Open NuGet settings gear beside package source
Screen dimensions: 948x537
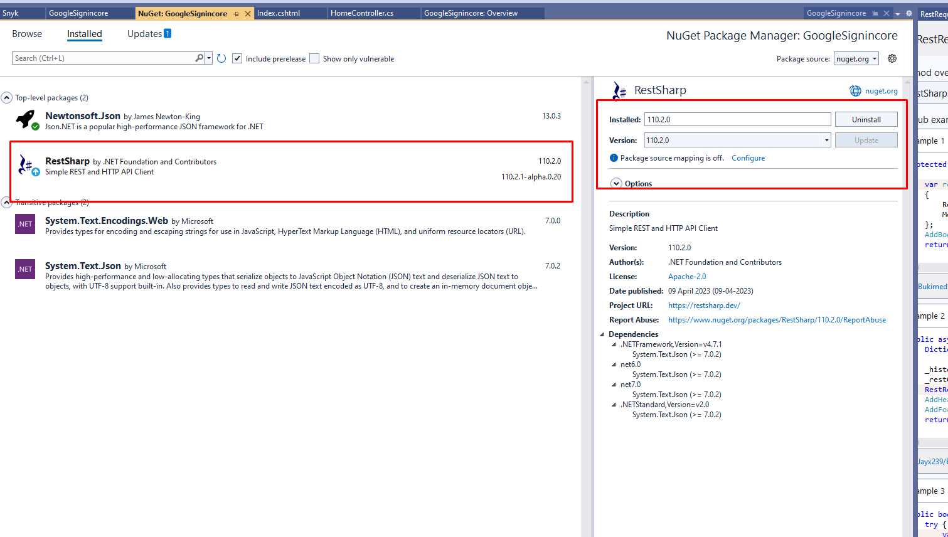pos(892,58)
